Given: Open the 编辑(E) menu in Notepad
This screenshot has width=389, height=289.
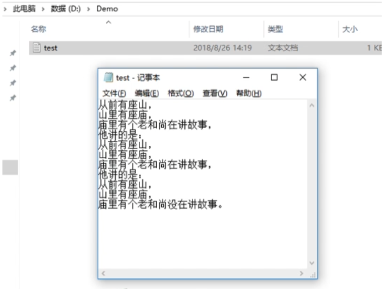Looking at the screenshot, I should pos(147,93).
